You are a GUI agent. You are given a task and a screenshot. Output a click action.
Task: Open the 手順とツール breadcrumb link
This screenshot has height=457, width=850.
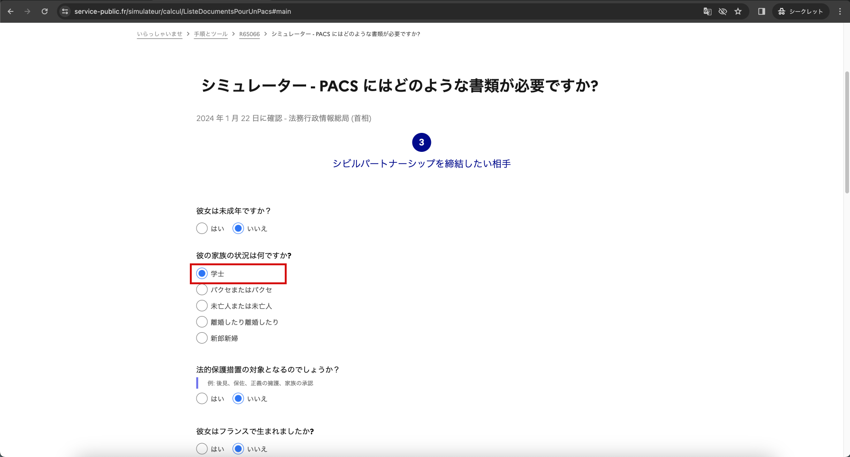pos(211,34)
